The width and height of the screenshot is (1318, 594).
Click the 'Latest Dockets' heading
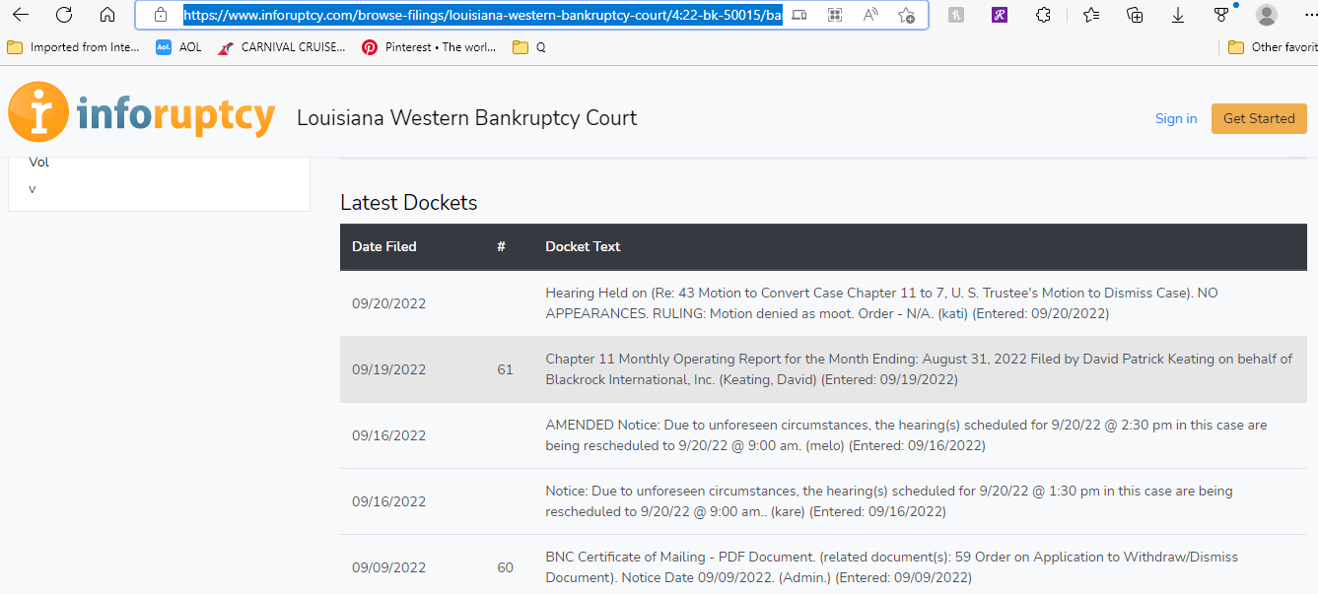tap(409, 203)
